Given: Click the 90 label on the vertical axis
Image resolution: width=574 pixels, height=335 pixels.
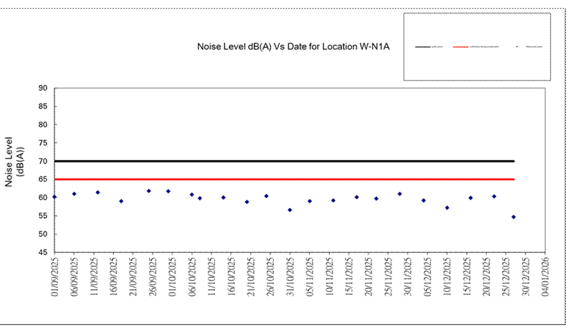Looking at the screenshot, I should [x=43, y=88].
